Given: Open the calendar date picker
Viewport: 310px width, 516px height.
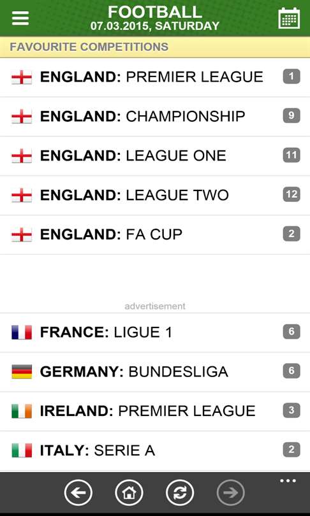Looking at the screenshot, I should [x=289, y=18].
